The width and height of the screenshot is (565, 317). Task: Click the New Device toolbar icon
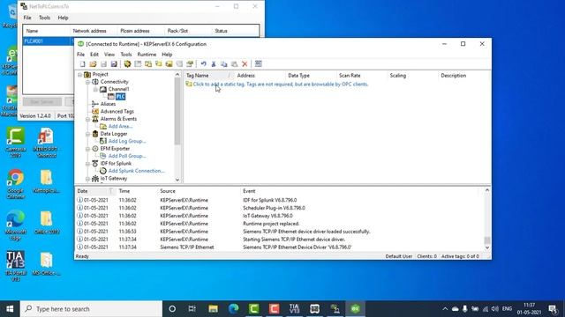pyautogui.click(x=148, y=64)
